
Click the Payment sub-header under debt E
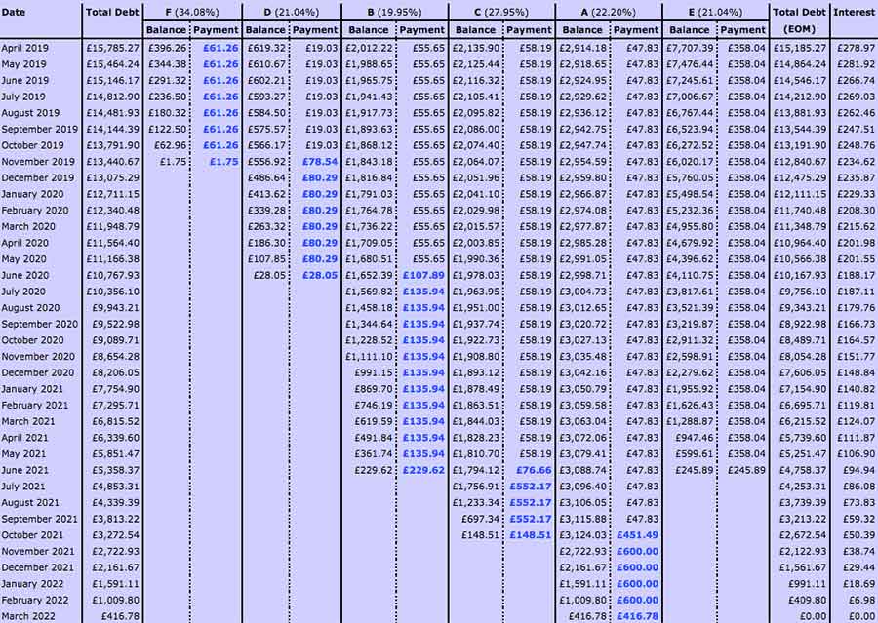coord(743,29)
